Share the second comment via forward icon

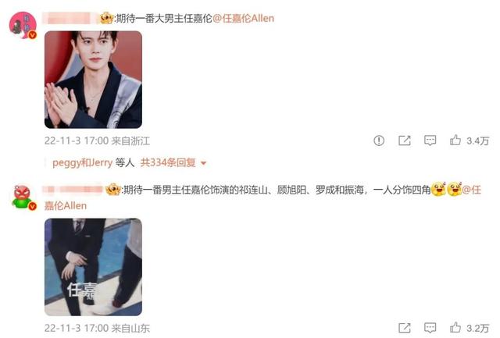click(405, 328)
